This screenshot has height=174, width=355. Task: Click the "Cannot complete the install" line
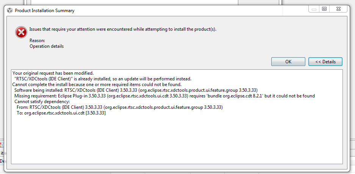tap(97, 85)
